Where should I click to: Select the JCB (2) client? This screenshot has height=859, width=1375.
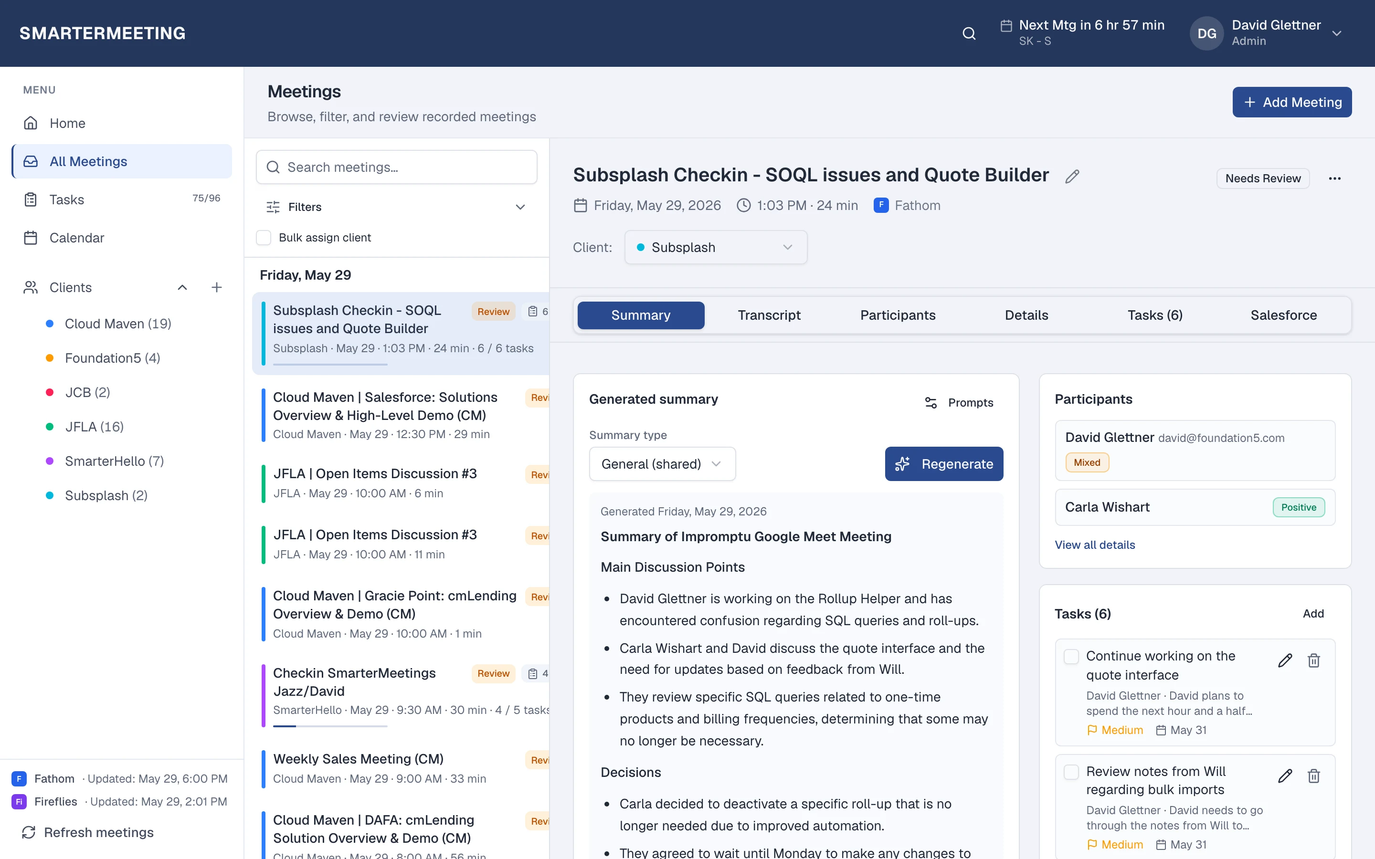click(87, 393)
